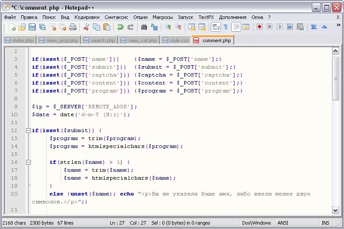Run macro multiple times icon
344x229 pixels.
tap(290, 27)
